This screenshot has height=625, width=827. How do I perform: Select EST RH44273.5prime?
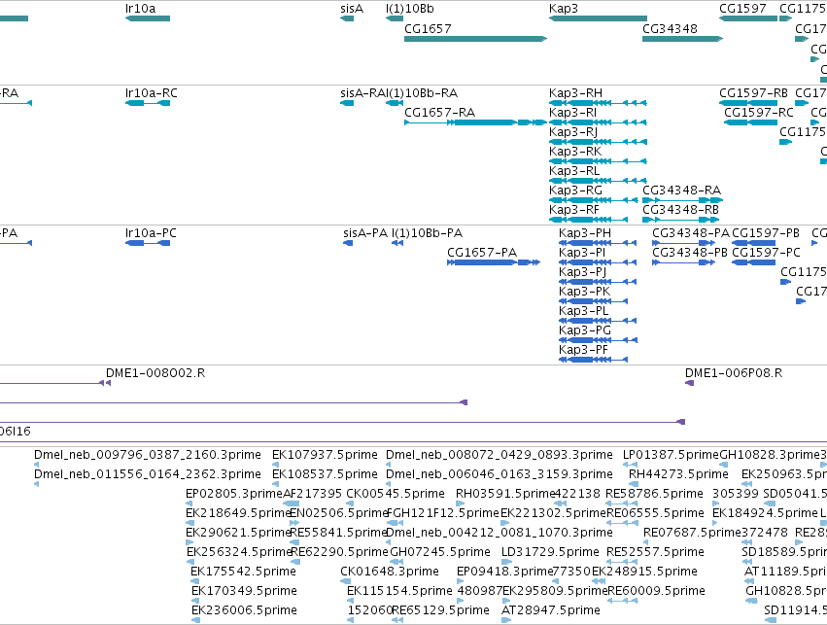(x=633, y=484)
